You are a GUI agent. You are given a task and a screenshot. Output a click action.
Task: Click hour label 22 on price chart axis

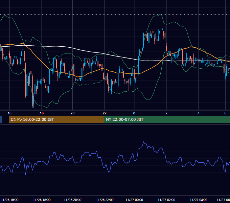(105, 113)
